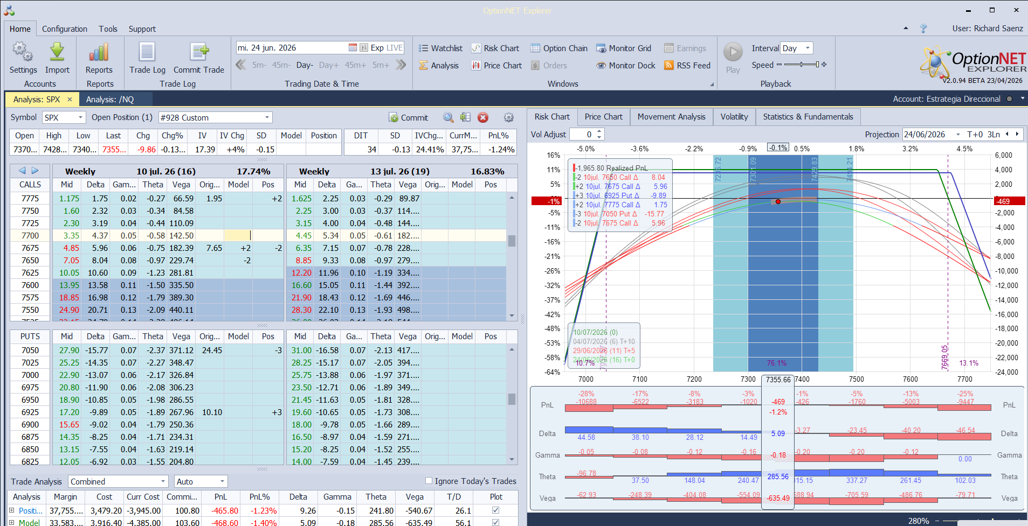Expand the Model row in Trade Analysis
This screenshot has width=1028, height=526.
(x=12, y=522)
